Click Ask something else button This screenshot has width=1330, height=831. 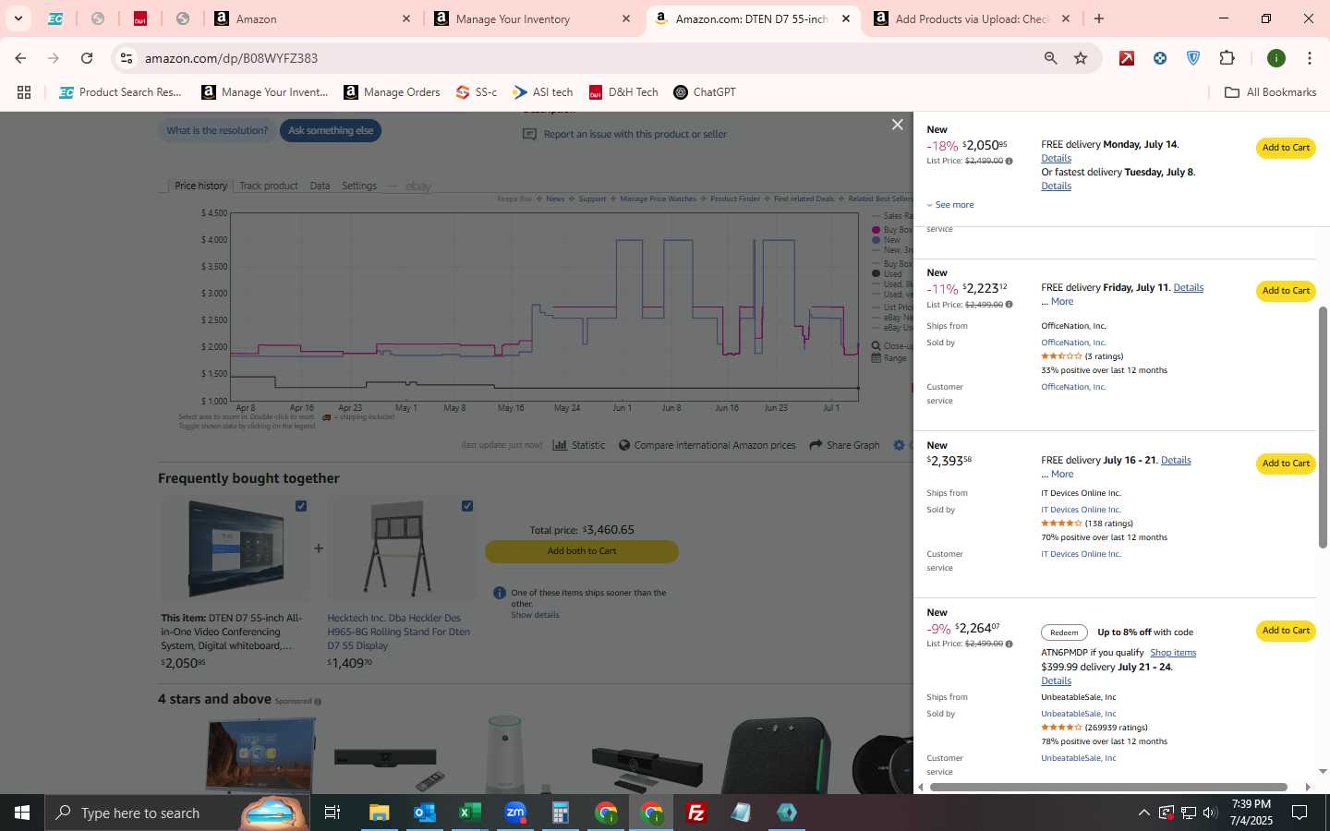[331, 130]
